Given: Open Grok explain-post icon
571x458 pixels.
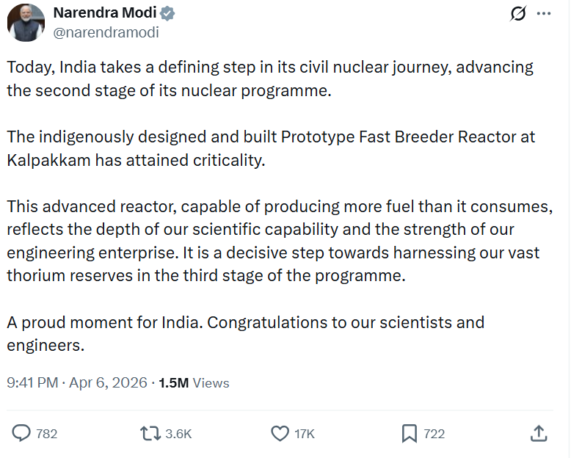Looking at the screenshot, I should [518, 14].
